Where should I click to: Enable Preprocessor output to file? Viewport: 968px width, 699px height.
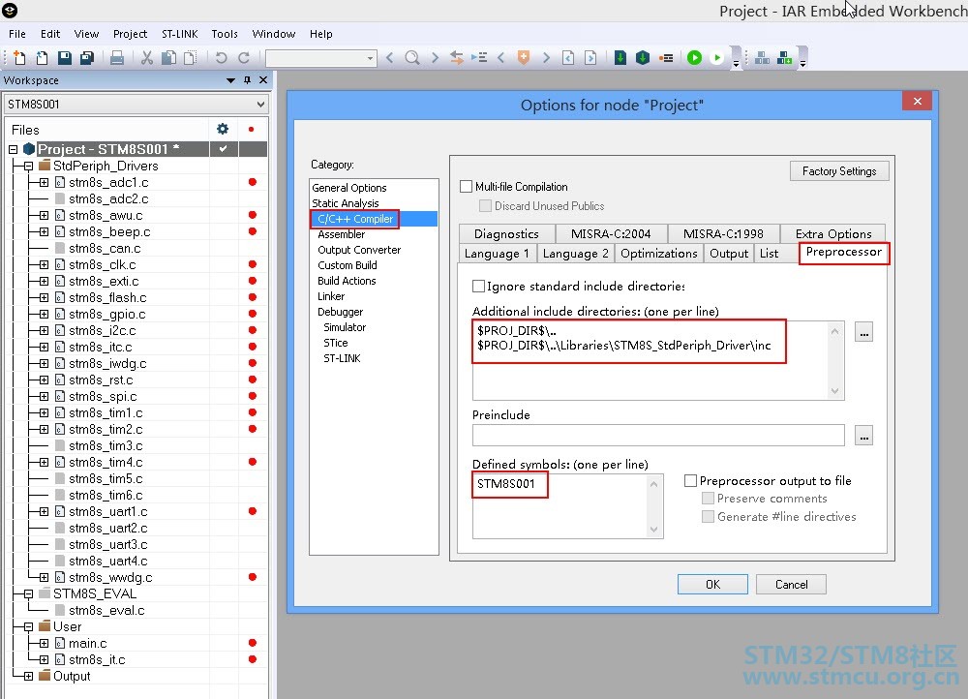point(691,480)
